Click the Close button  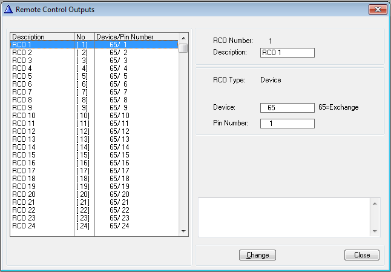[362, 255]
